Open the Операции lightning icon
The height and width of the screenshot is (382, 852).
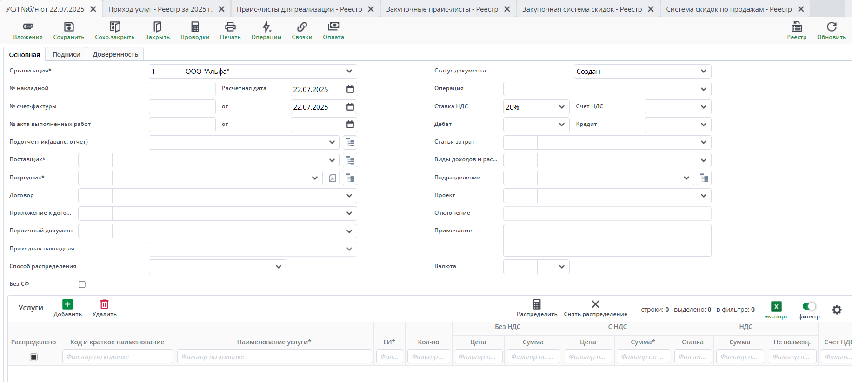point(266,27)
